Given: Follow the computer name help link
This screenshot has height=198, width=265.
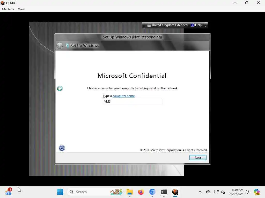Looking at the screenshot, I should 123,96.
